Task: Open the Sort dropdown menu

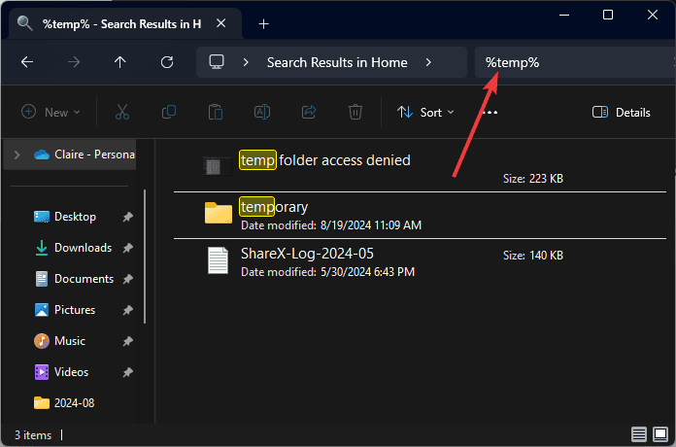Action: [425, 112]
